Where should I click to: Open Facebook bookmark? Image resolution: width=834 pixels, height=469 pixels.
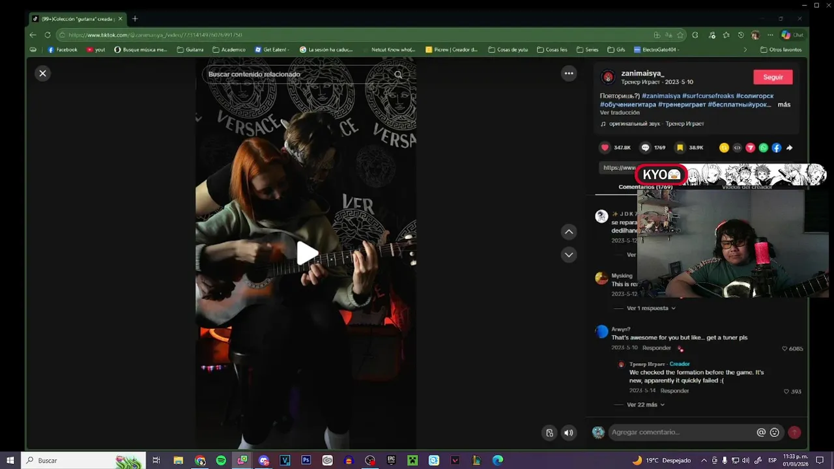click(x=63, y=50)
